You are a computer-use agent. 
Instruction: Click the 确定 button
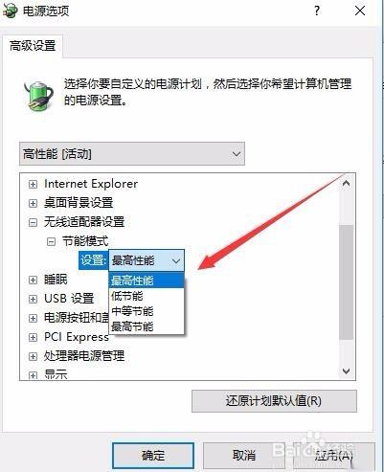click(x=153, y=456)
